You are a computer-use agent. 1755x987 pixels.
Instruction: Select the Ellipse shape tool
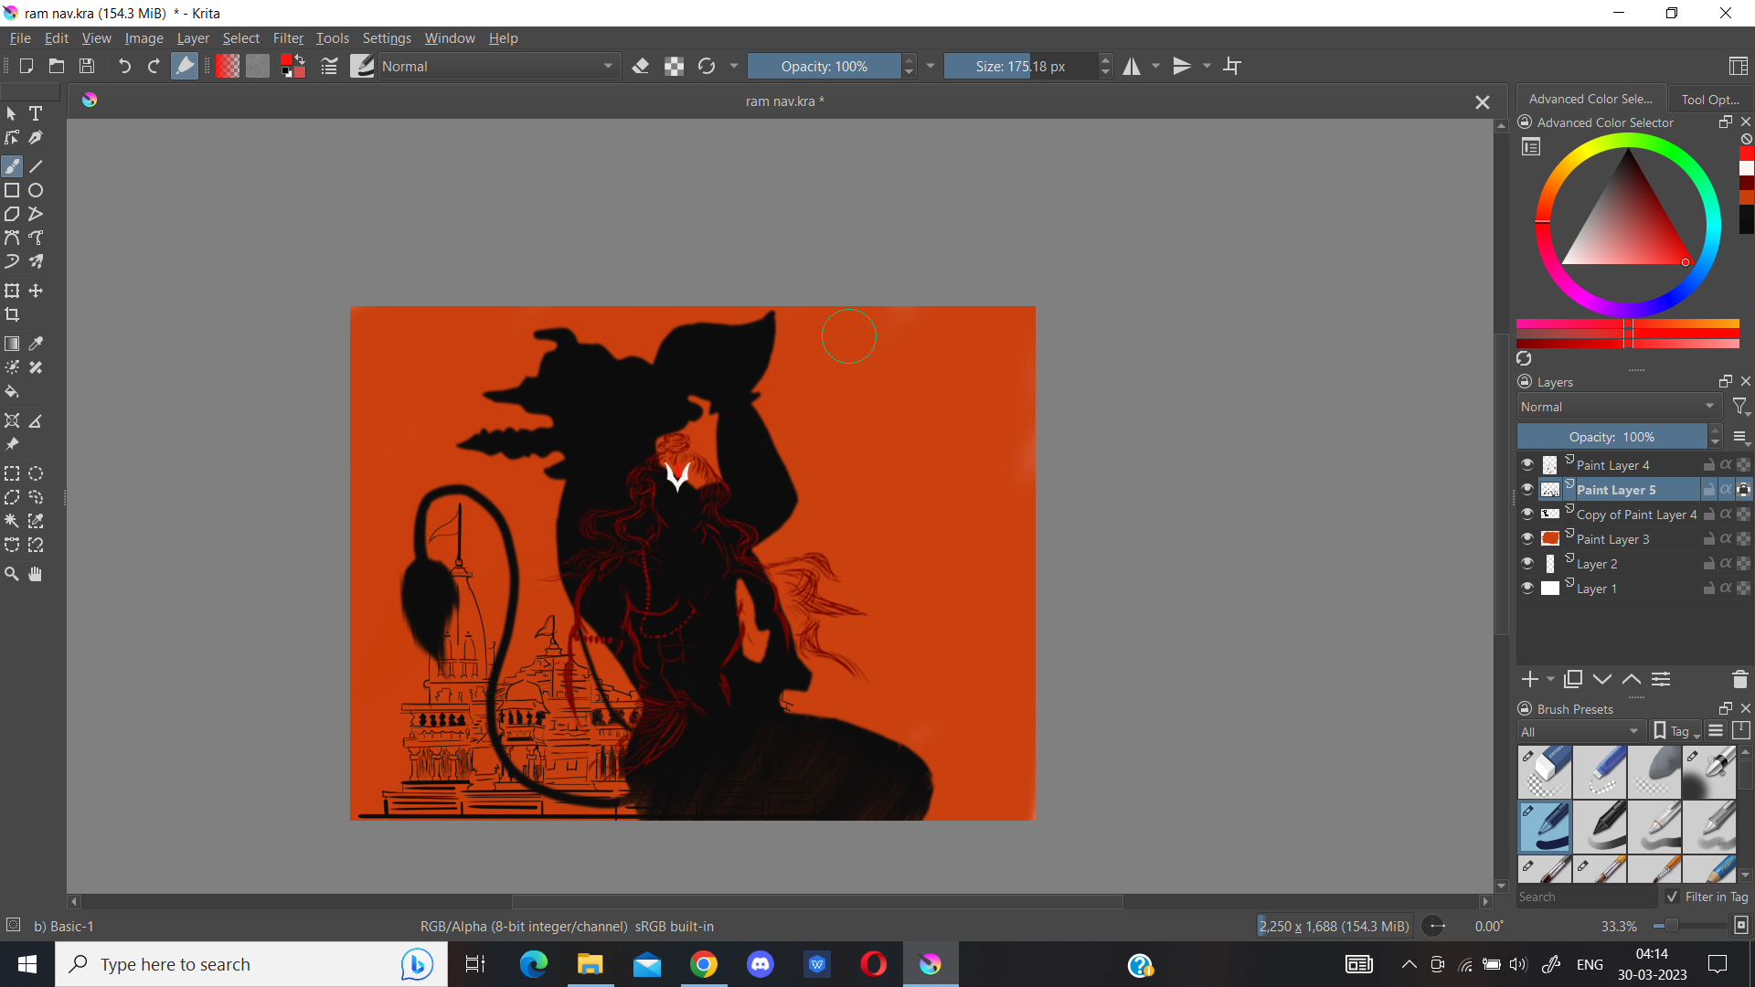pyautogui.click(x=36, y=190)
